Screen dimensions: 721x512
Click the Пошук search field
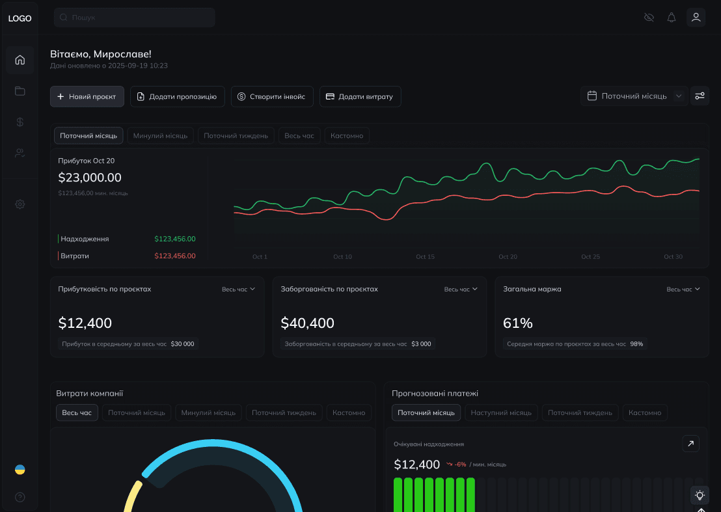click(135, 18)
